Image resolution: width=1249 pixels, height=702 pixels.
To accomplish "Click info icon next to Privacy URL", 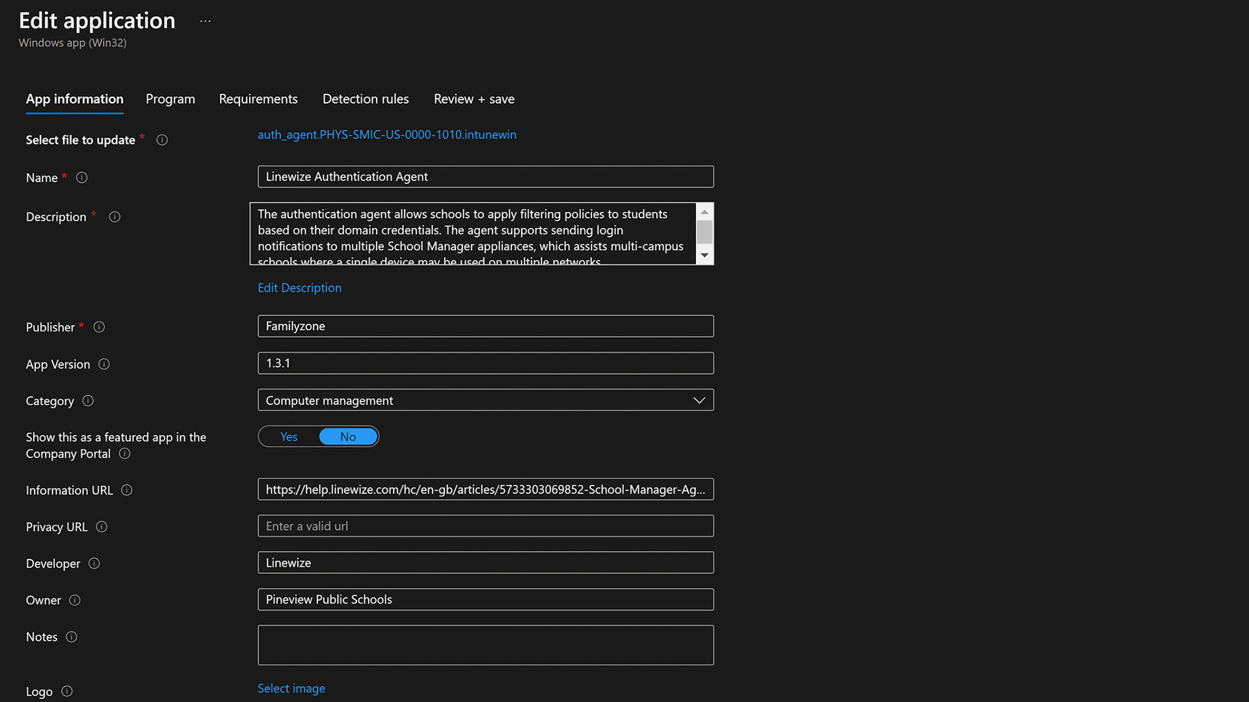I will [101, 526].
